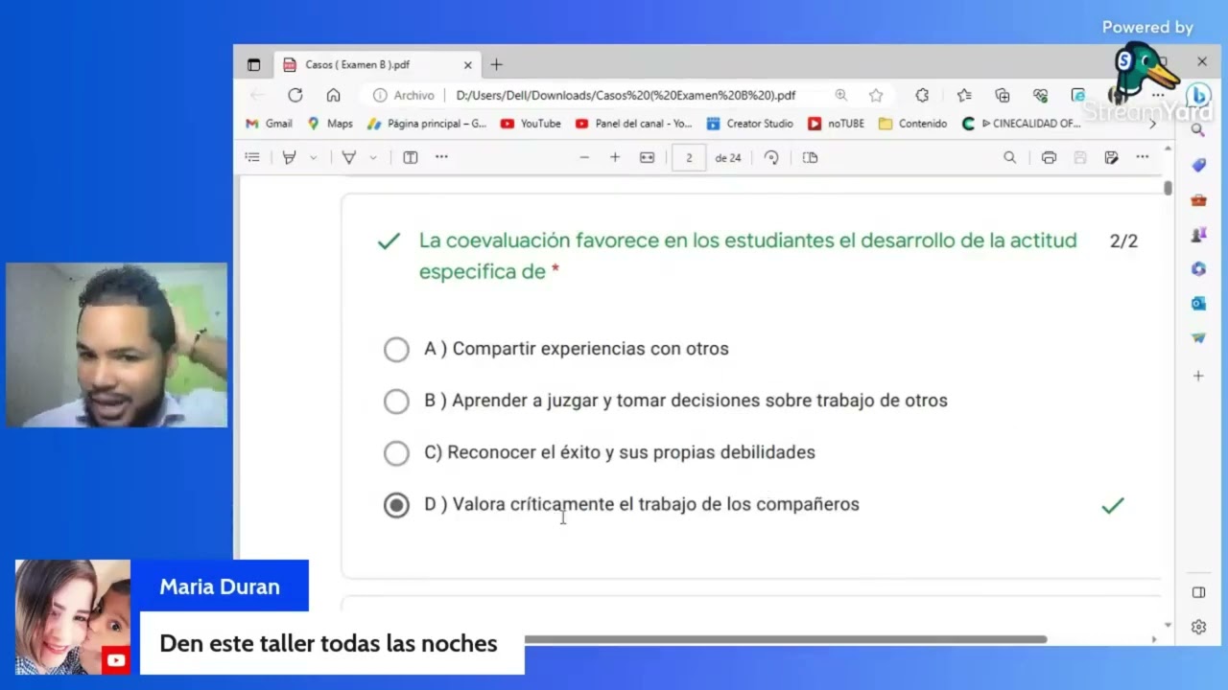This screenshot has height=690, width=1228.
Task: Open the sidebar Microsoft 365 icon
Action: coord(1198,269)
